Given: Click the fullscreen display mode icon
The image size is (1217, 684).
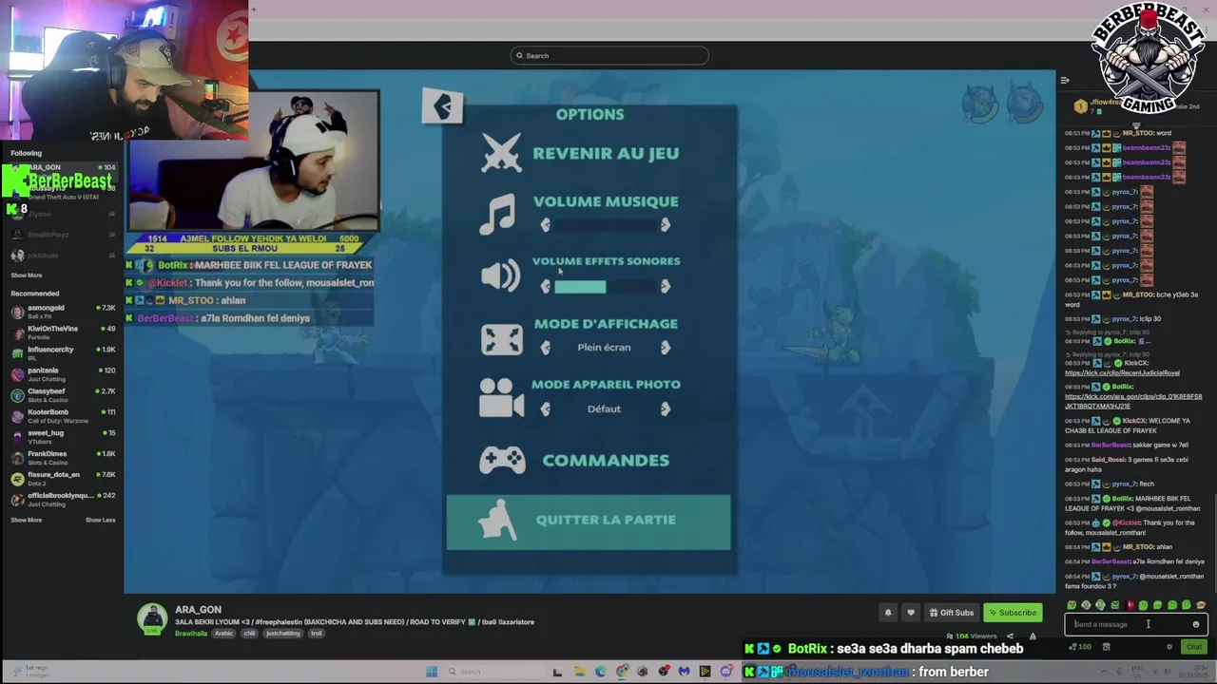Looking at the screenshot, I should (x=501, y=339).
